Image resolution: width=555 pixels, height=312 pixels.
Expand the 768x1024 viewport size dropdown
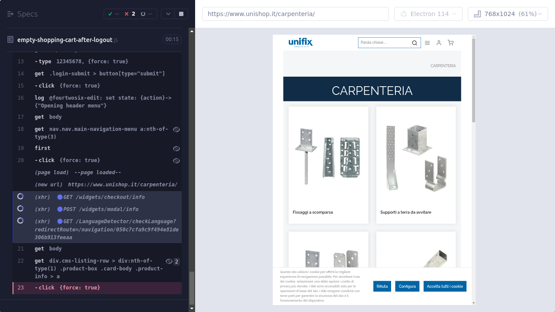click(508, 14)
